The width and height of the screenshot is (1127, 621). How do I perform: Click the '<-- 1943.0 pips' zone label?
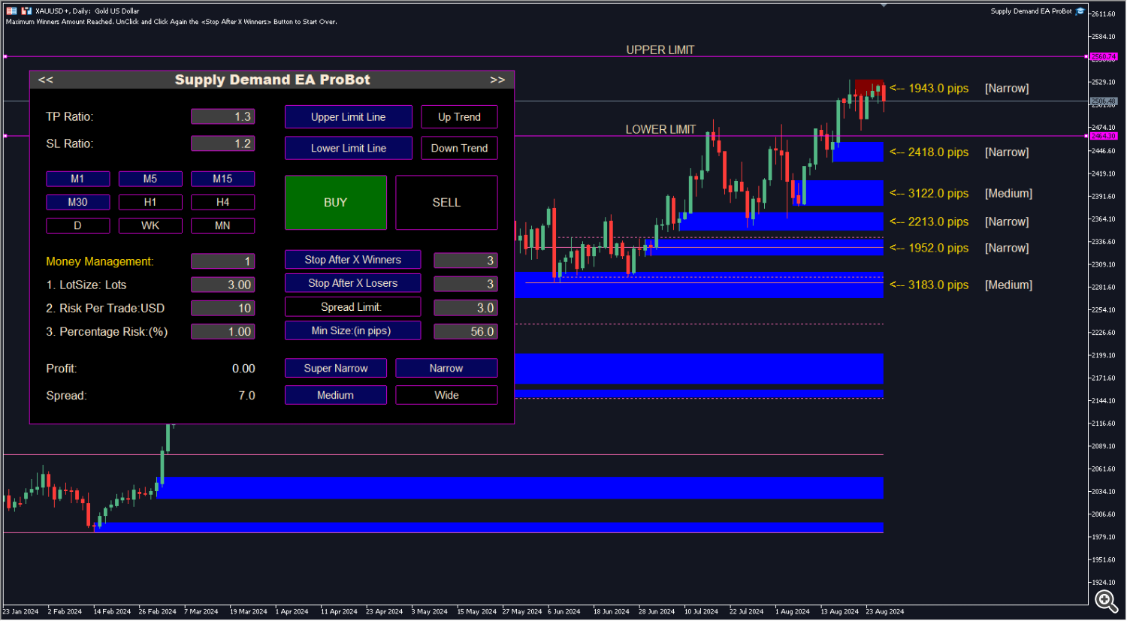click(x=929, y=88)
